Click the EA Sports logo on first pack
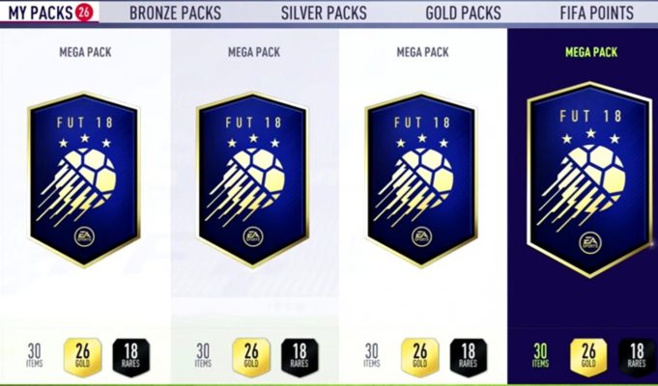This screenshot has width=658, height=386. pos(84,236)
